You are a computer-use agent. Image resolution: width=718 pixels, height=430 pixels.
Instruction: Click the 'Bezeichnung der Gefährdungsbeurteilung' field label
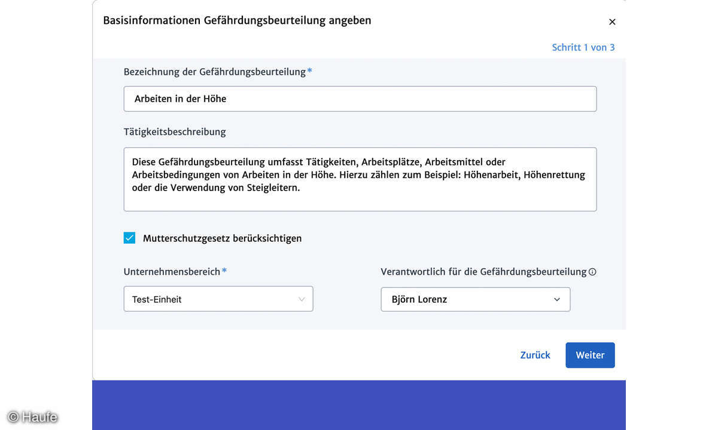pyautogui.click(x=215, y=72)
